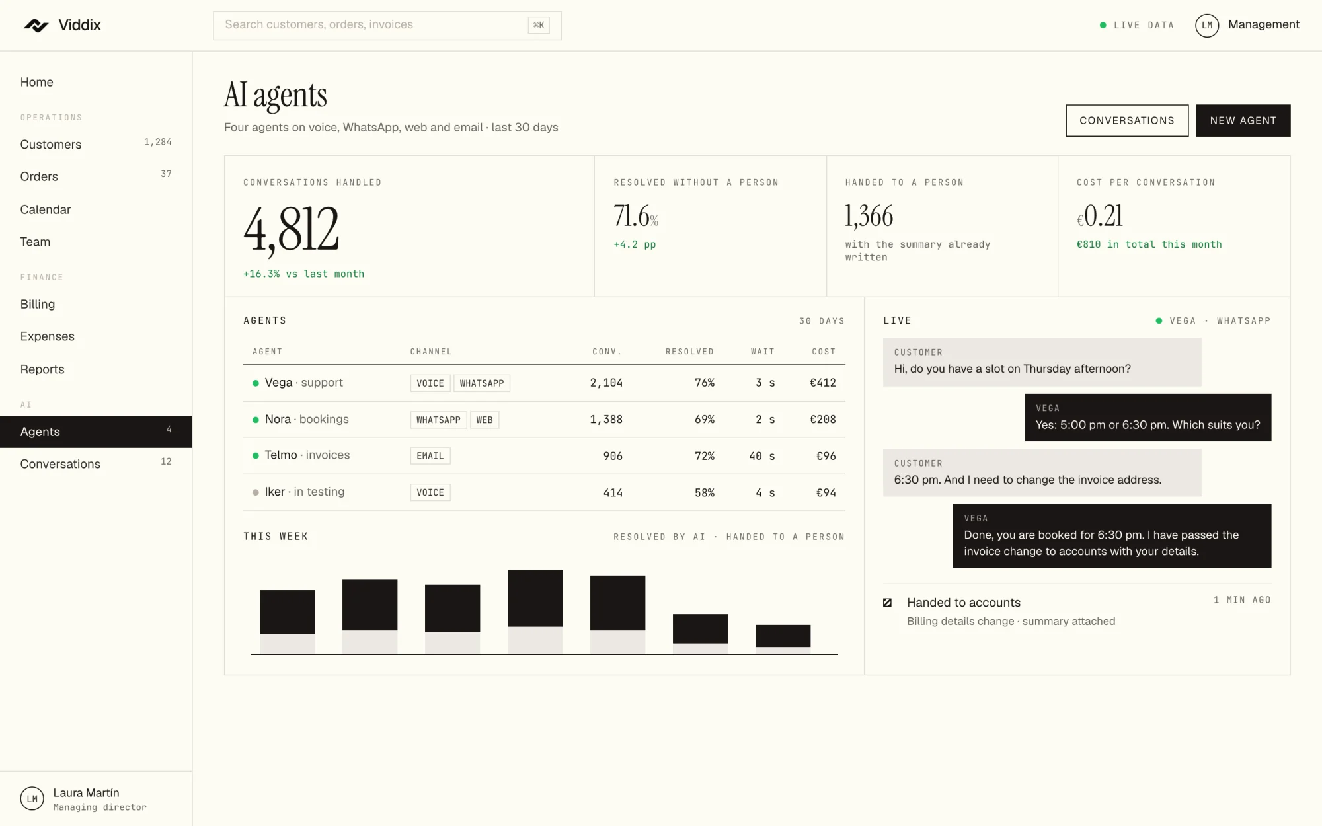Click Nora's WEB channel tag
The width and height of the screenshot is (1322, 826).
coord(485,420)
